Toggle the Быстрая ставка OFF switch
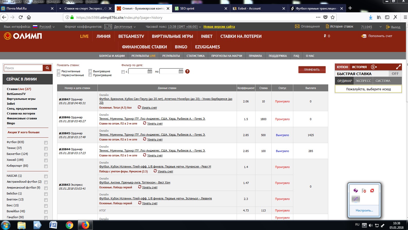Viewport: 408px width, 230px height. (x=395, y=74)
